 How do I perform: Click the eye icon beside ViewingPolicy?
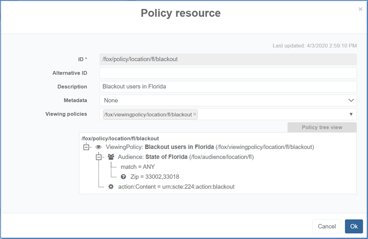point(98,147)
